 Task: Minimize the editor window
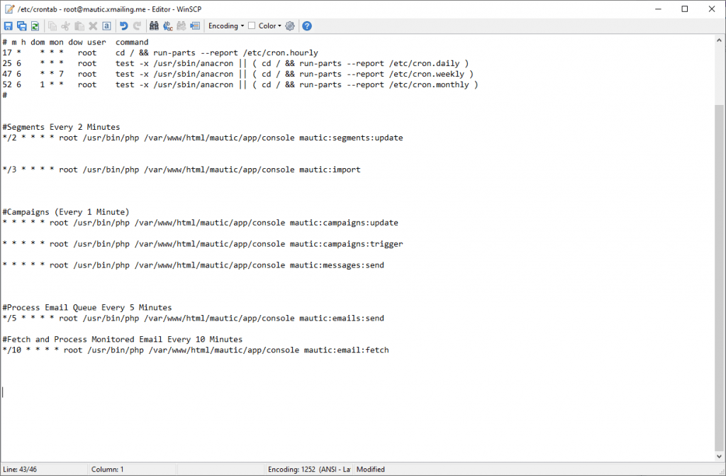point(658,9)
